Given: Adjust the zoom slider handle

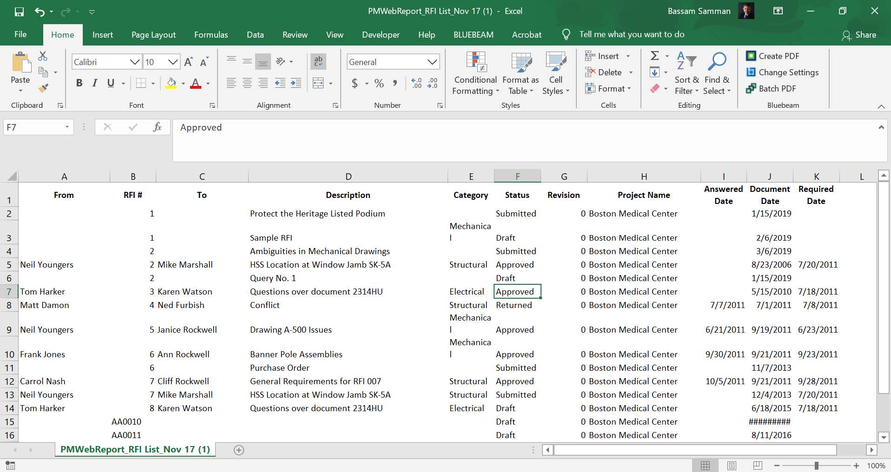Looking at the screenshot, I should (x=816, y=465).
